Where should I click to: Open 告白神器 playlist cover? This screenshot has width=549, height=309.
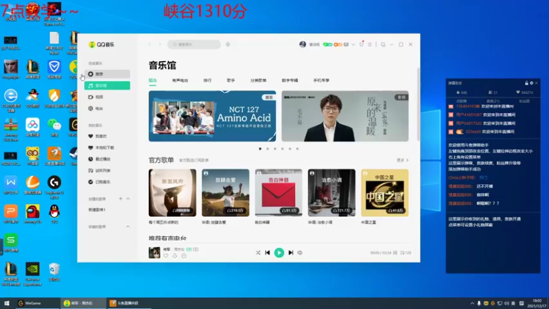point(279,193)
